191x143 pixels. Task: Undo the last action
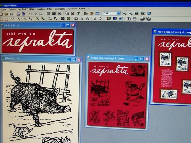coord(31,14)
